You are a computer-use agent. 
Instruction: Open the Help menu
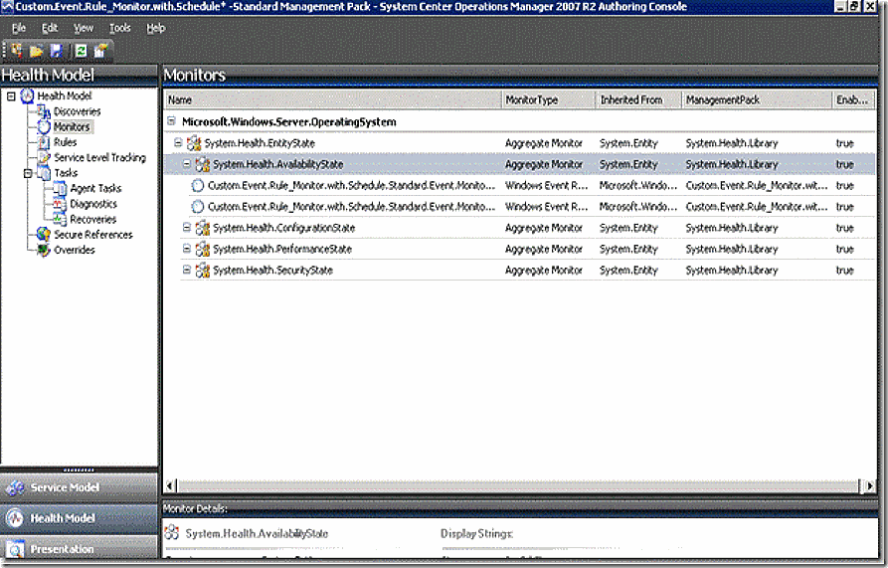coord(156,28)
